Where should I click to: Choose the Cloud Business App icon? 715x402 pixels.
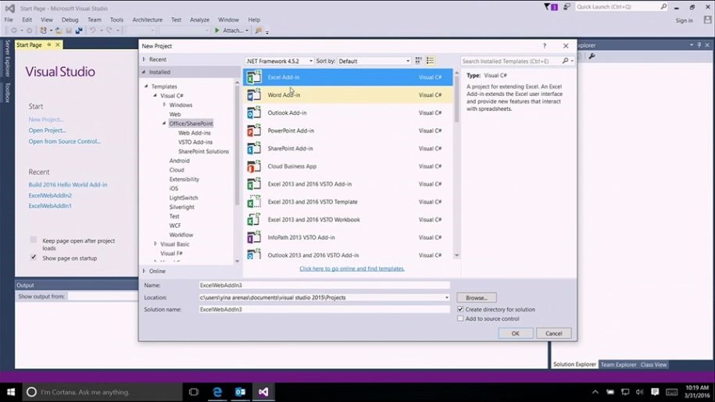[x=254, y=166]
